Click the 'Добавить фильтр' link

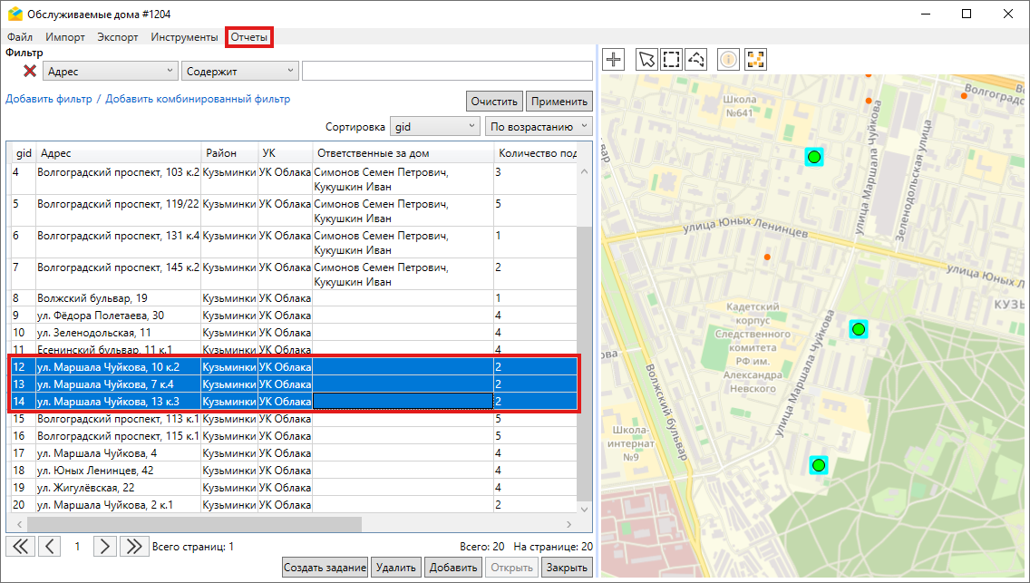pyautogui.click(x=49, y=99)
